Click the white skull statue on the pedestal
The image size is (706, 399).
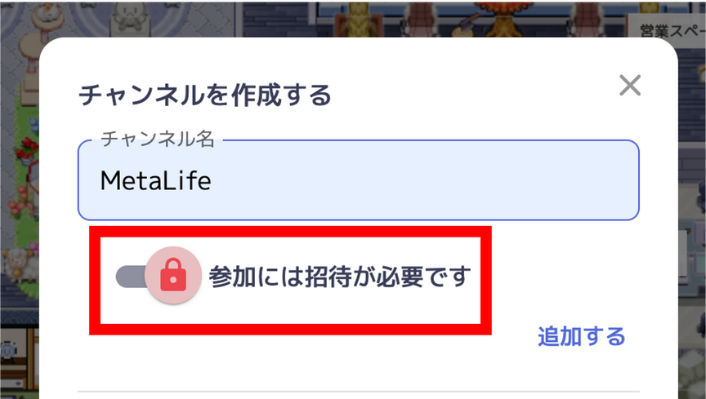click(129, 19)
